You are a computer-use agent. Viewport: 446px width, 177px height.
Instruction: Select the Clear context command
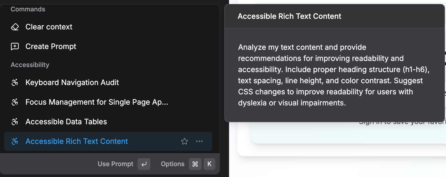pos(49,27)
